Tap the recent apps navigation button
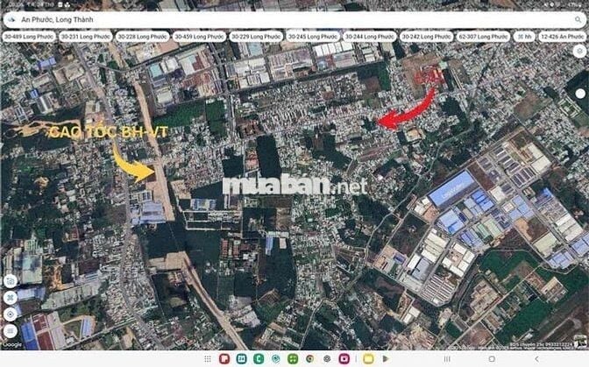 [447, 359]
